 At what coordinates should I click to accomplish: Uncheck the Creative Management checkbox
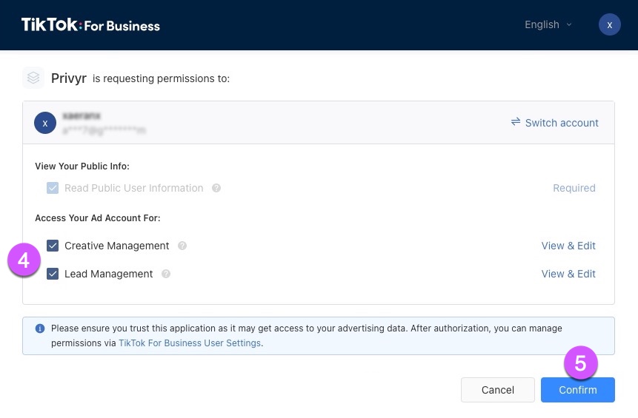tap(53, 246)
